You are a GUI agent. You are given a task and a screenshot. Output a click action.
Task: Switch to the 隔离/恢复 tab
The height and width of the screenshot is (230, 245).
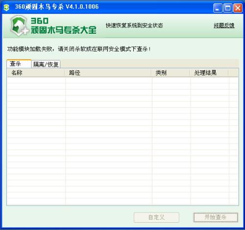[46, 64]
